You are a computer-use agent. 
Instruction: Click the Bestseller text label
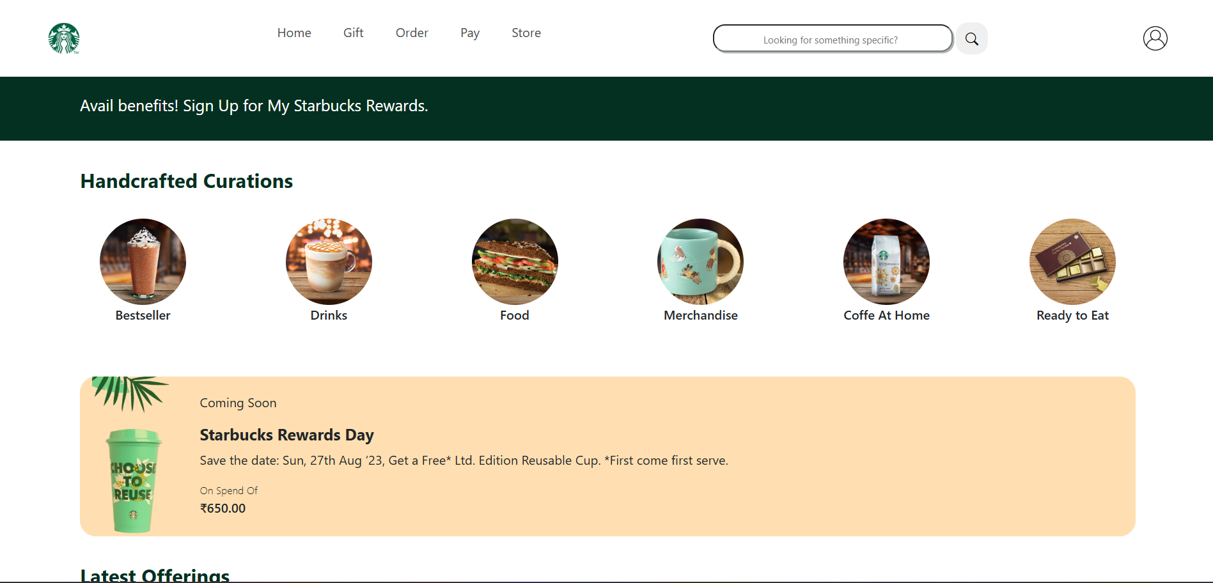pos(143,315)
